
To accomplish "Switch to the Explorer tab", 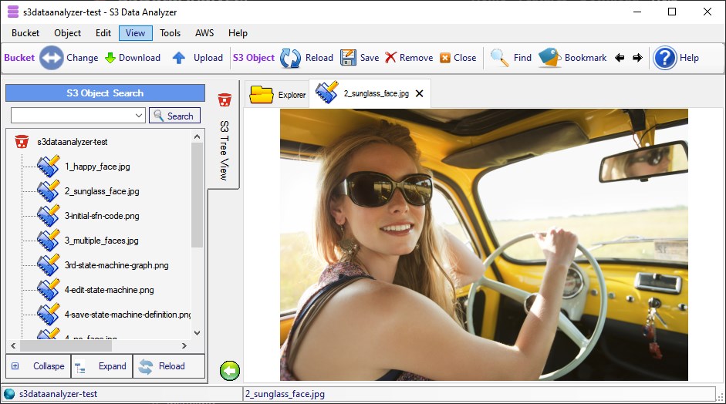I will (278, 95).
